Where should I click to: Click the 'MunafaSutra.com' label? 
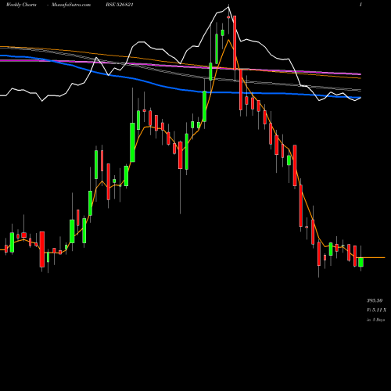click(71, 5)
